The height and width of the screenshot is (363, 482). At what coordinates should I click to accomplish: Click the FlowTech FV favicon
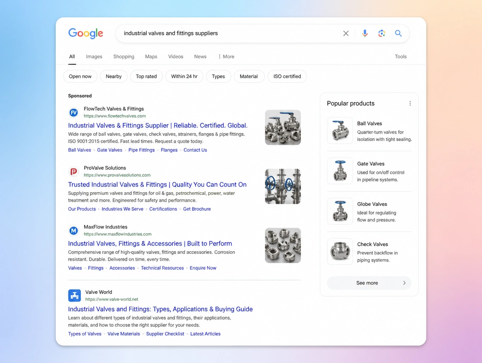tap(73, 113)
